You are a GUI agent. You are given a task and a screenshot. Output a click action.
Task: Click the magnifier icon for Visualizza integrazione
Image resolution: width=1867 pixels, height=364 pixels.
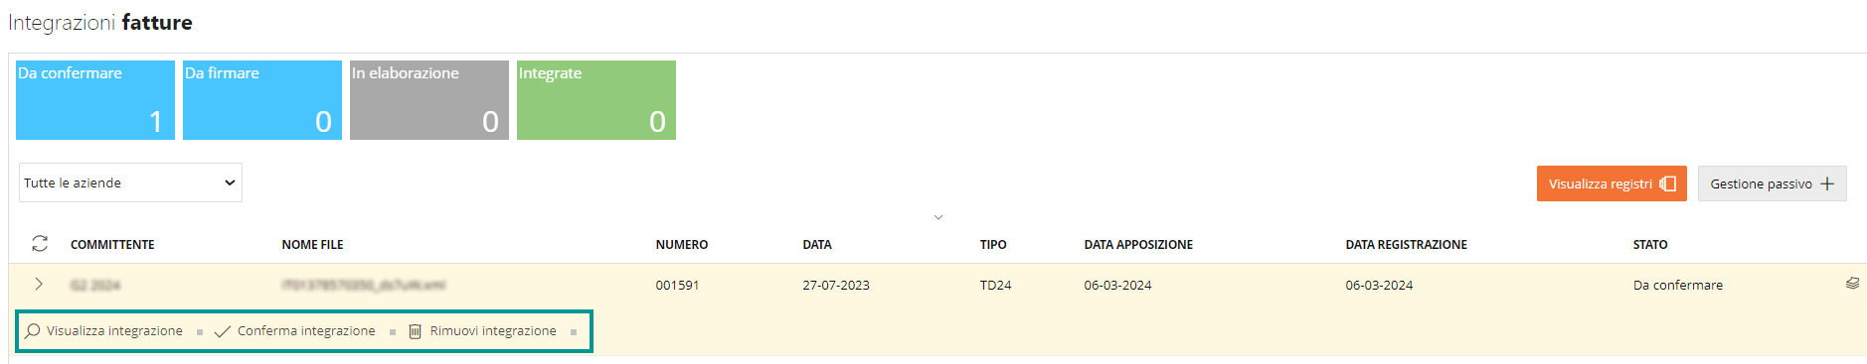coord(33,331)
